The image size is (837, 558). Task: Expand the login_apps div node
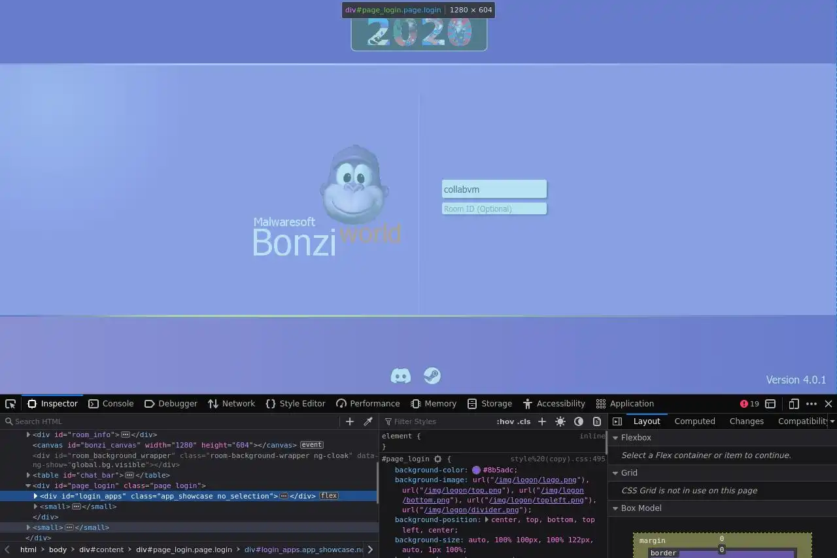[x=35, y=496]
